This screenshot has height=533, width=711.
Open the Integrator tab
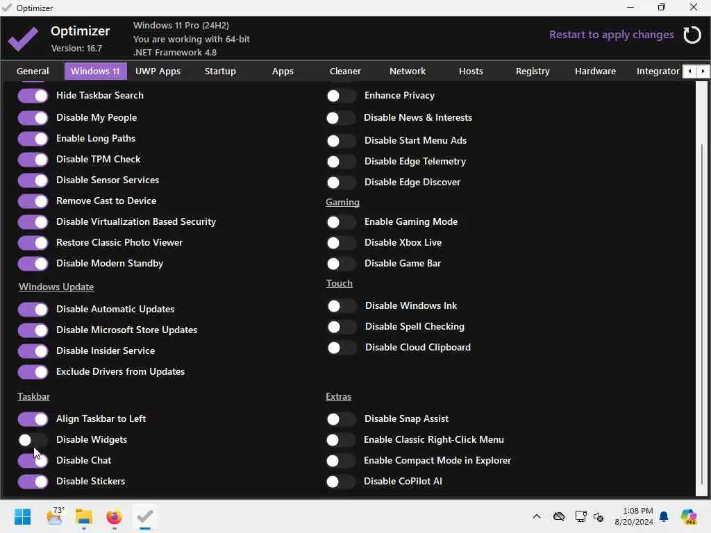(x=658, y=71)
